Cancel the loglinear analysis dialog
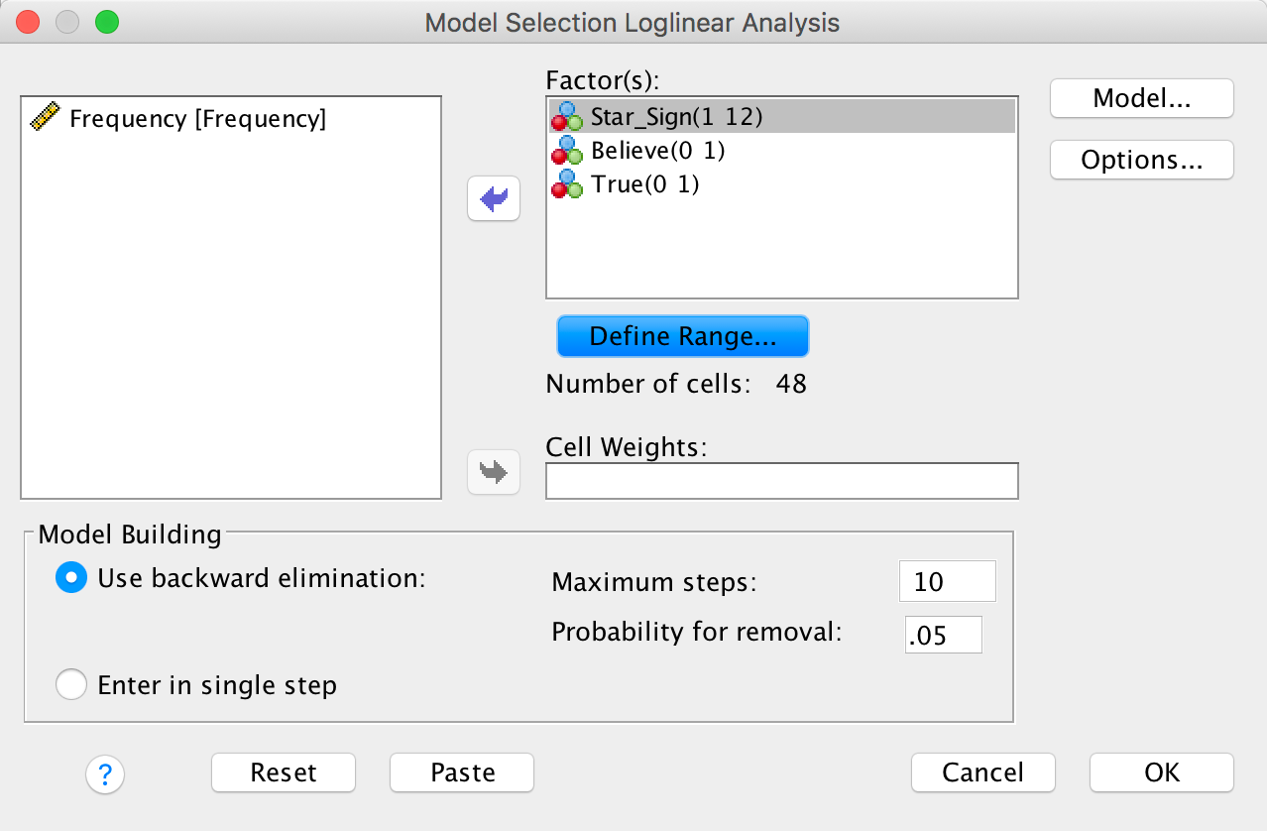Screen dimensions: 1267x831 (982, 772)
